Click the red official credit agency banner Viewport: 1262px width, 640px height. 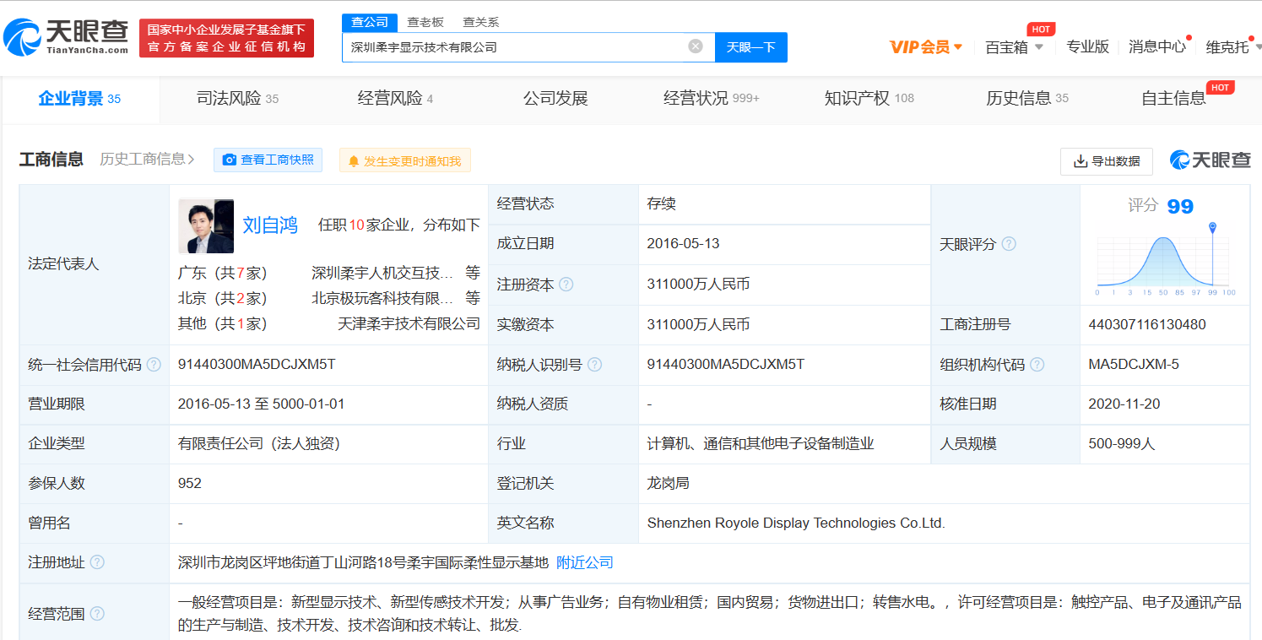pos(226,39)
